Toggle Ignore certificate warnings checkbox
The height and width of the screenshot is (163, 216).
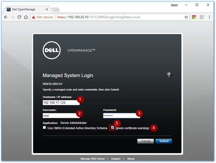pyautogui.click(x=112, y=128)
